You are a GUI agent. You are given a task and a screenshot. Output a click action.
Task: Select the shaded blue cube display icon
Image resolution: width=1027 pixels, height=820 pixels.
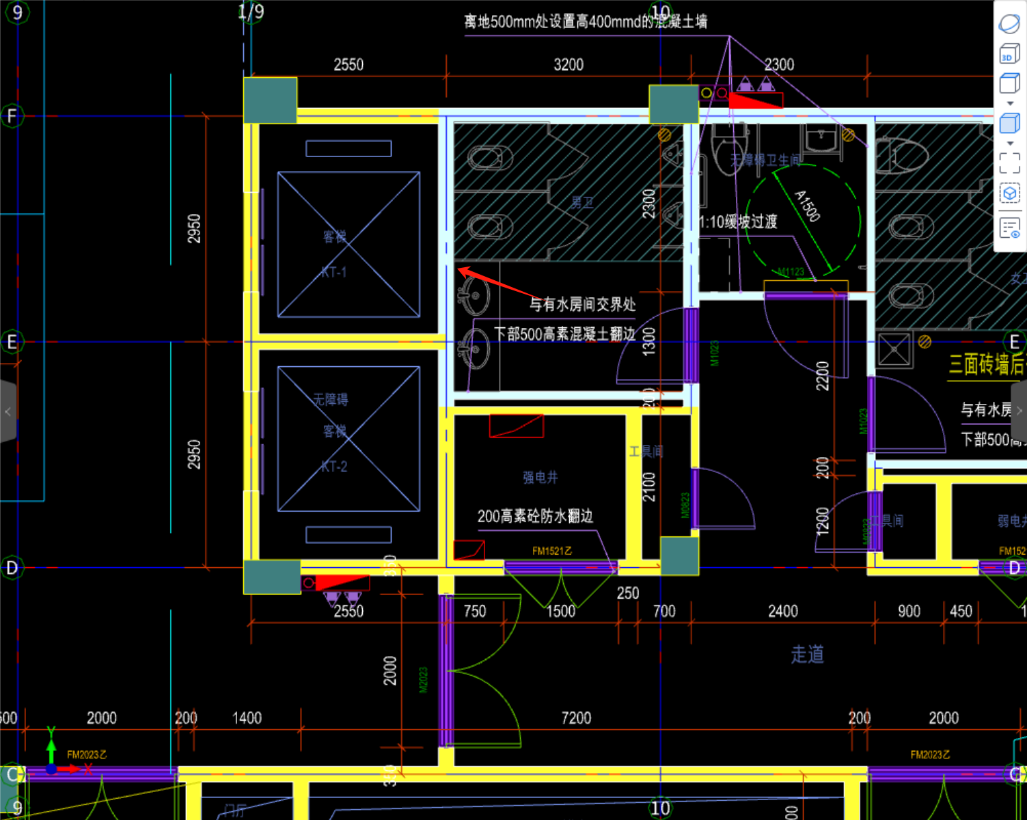[x=1009, y=124]
